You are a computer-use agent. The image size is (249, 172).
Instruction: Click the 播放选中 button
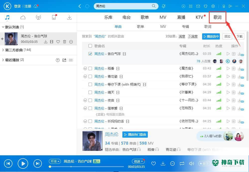[x=211, y=36]
